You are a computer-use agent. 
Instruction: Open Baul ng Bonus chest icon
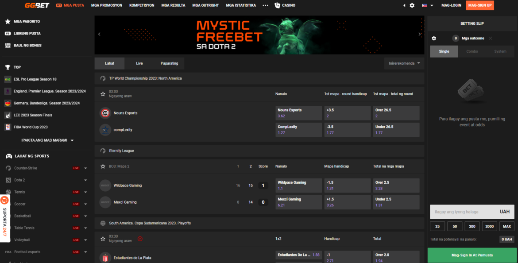8,45
